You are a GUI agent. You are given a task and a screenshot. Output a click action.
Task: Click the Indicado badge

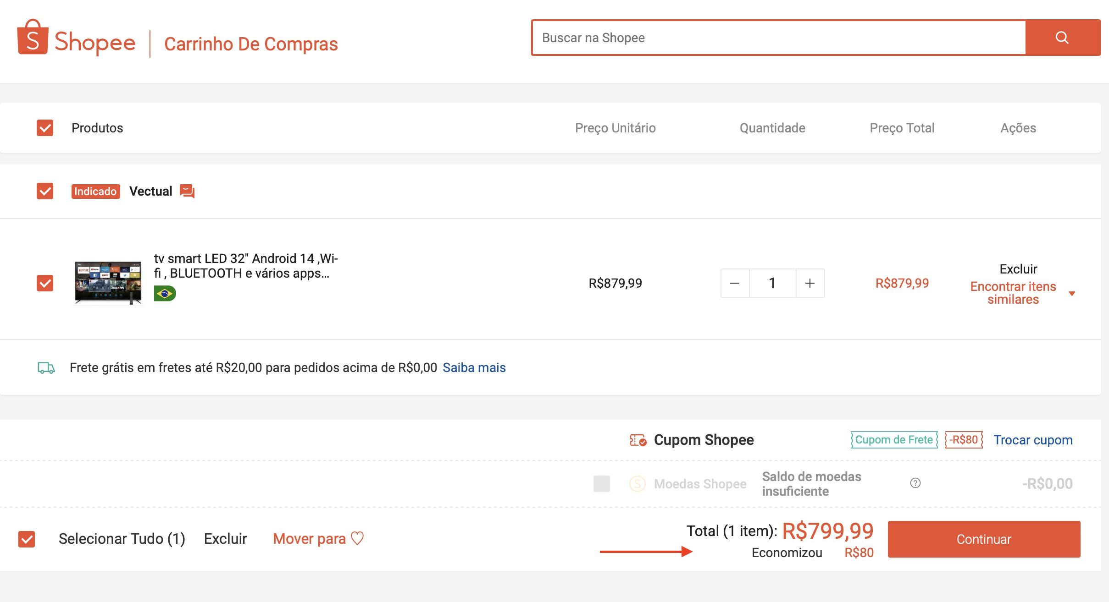click(x=95, y=191)
